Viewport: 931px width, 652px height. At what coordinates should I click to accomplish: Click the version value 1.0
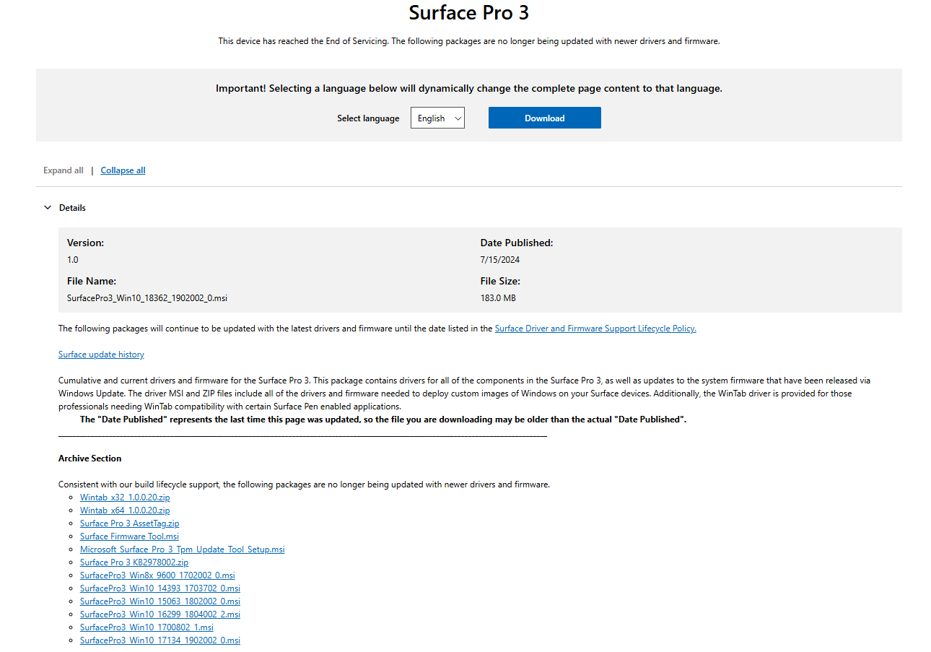point(73,260)
